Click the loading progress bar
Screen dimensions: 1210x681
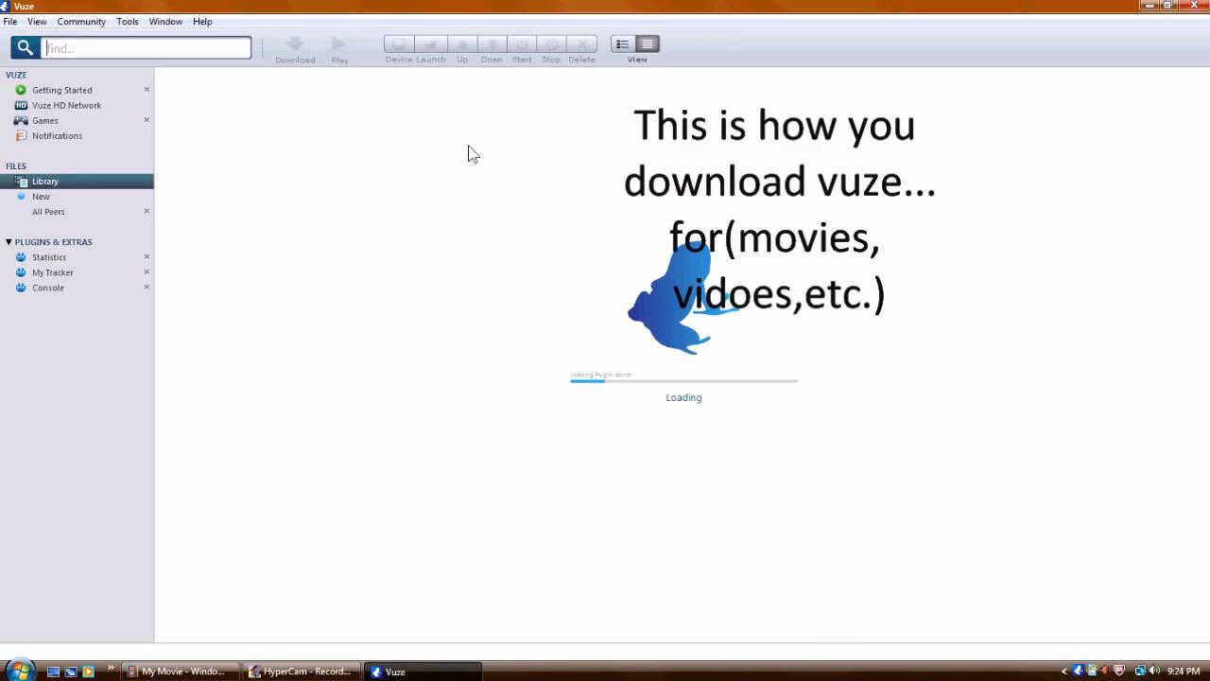(684, 381)
